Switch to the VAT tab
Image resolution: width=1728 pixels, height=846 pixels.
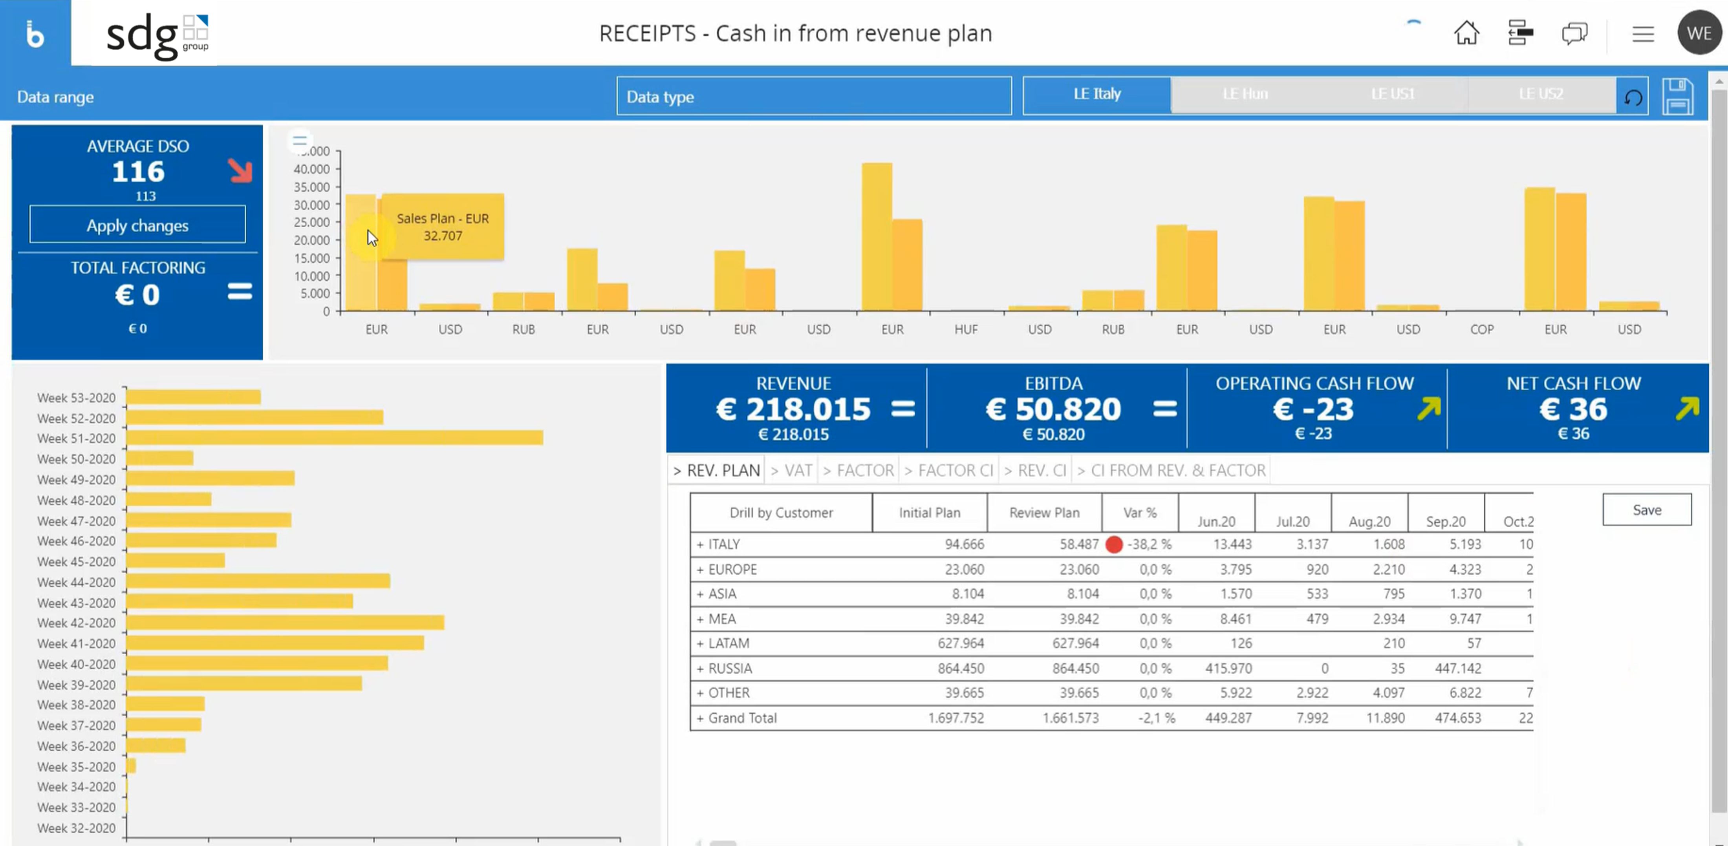pyautogui.click(x=792, y=471)
